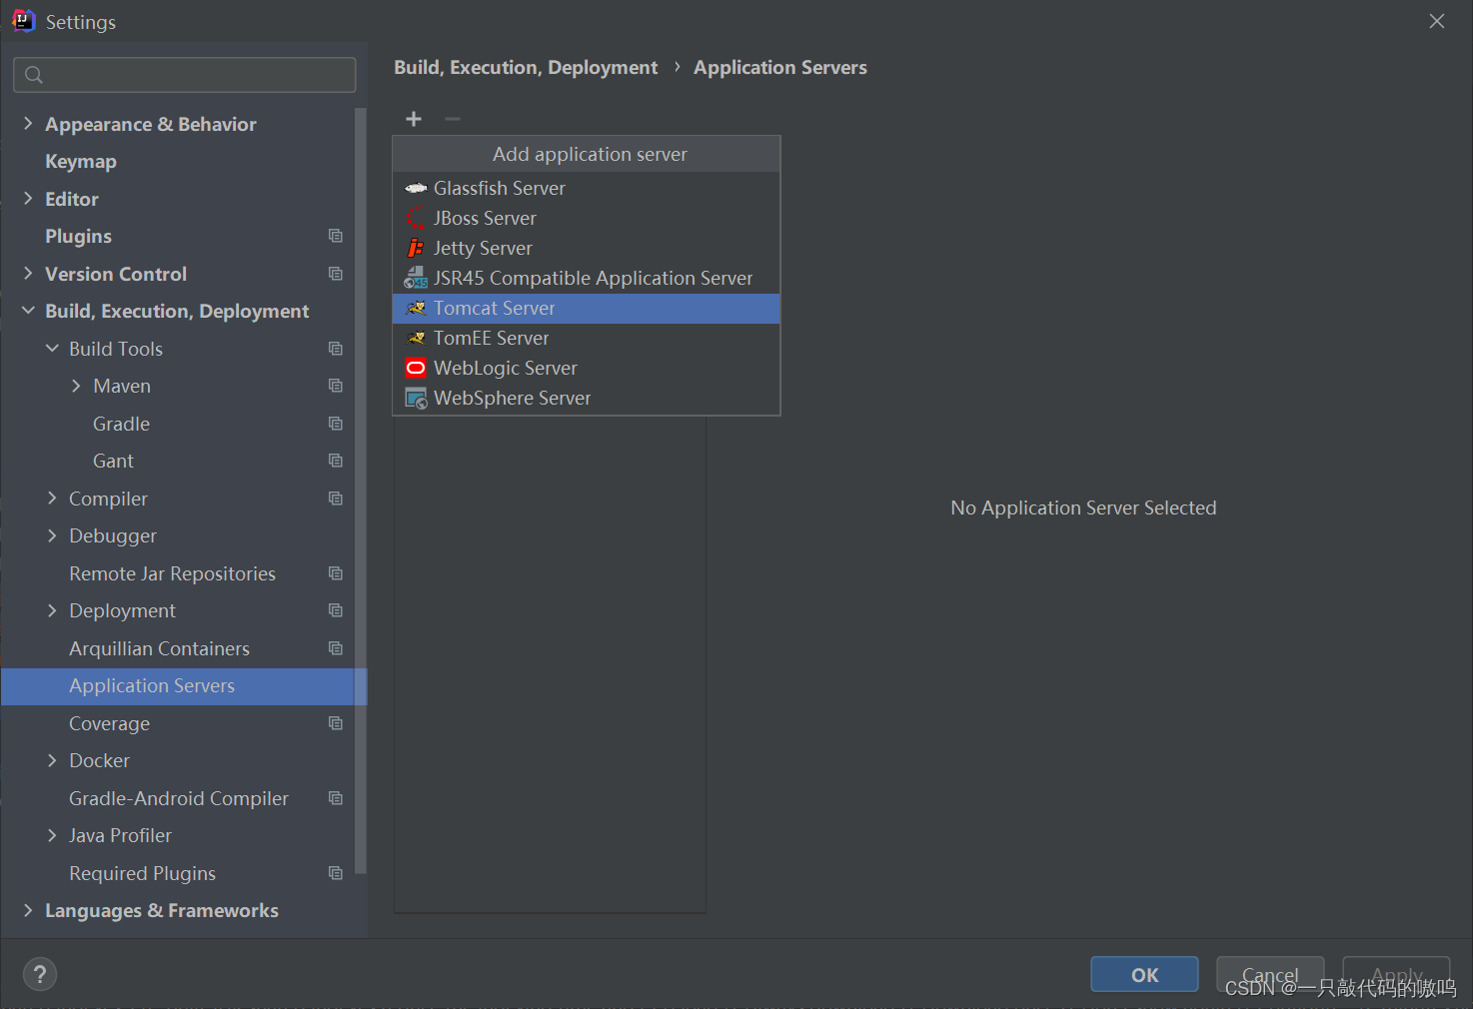Click project-level icon next to Gradle
This screenshot has width=1473, height=1009.
tap(336, 424)
